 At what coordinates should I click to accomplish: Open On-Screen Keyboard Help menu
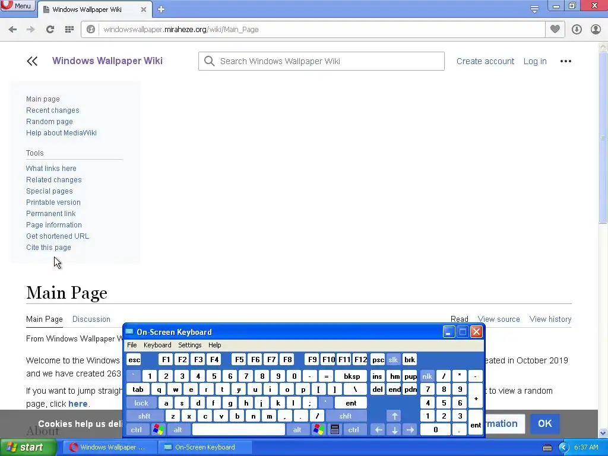pos(214,345)
